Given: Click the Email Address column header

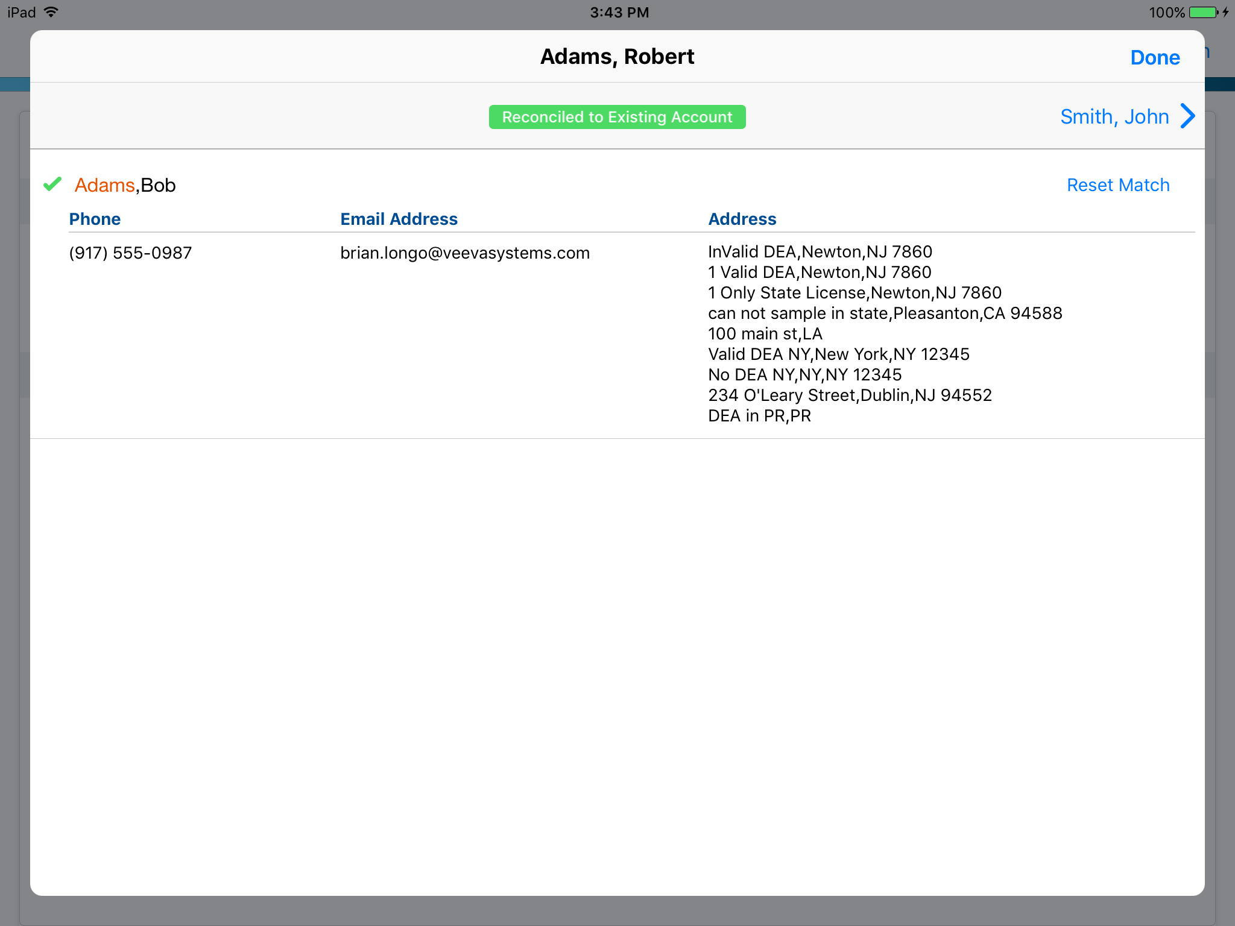Looking at the screenshot, I should [x=399, y=219].
